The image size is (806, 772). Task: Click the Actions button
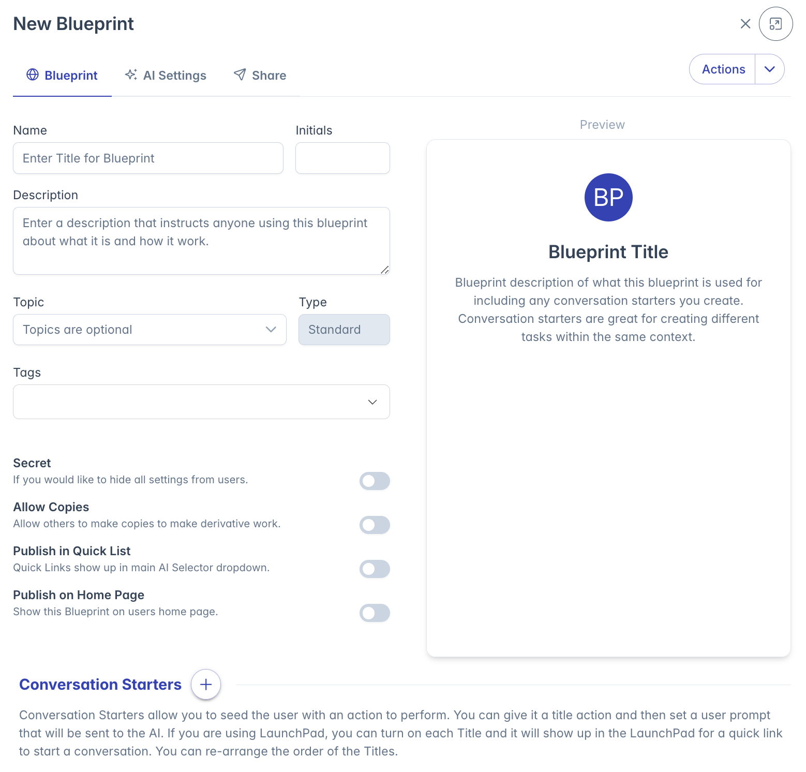coord(723,69)
